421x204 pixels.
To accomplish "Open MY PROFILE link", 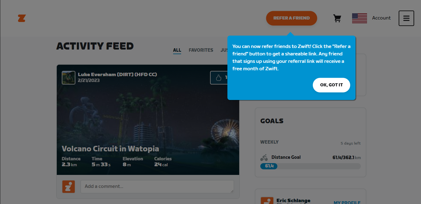I will [x=347, y=202].
